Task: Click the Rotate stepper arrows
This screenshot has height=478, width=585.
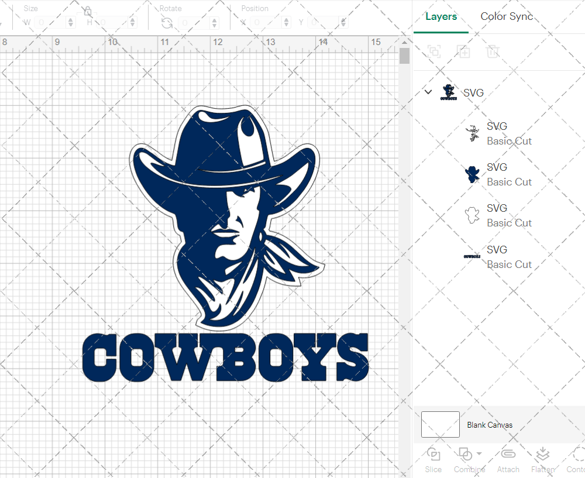Action: [x=215, y=23]
